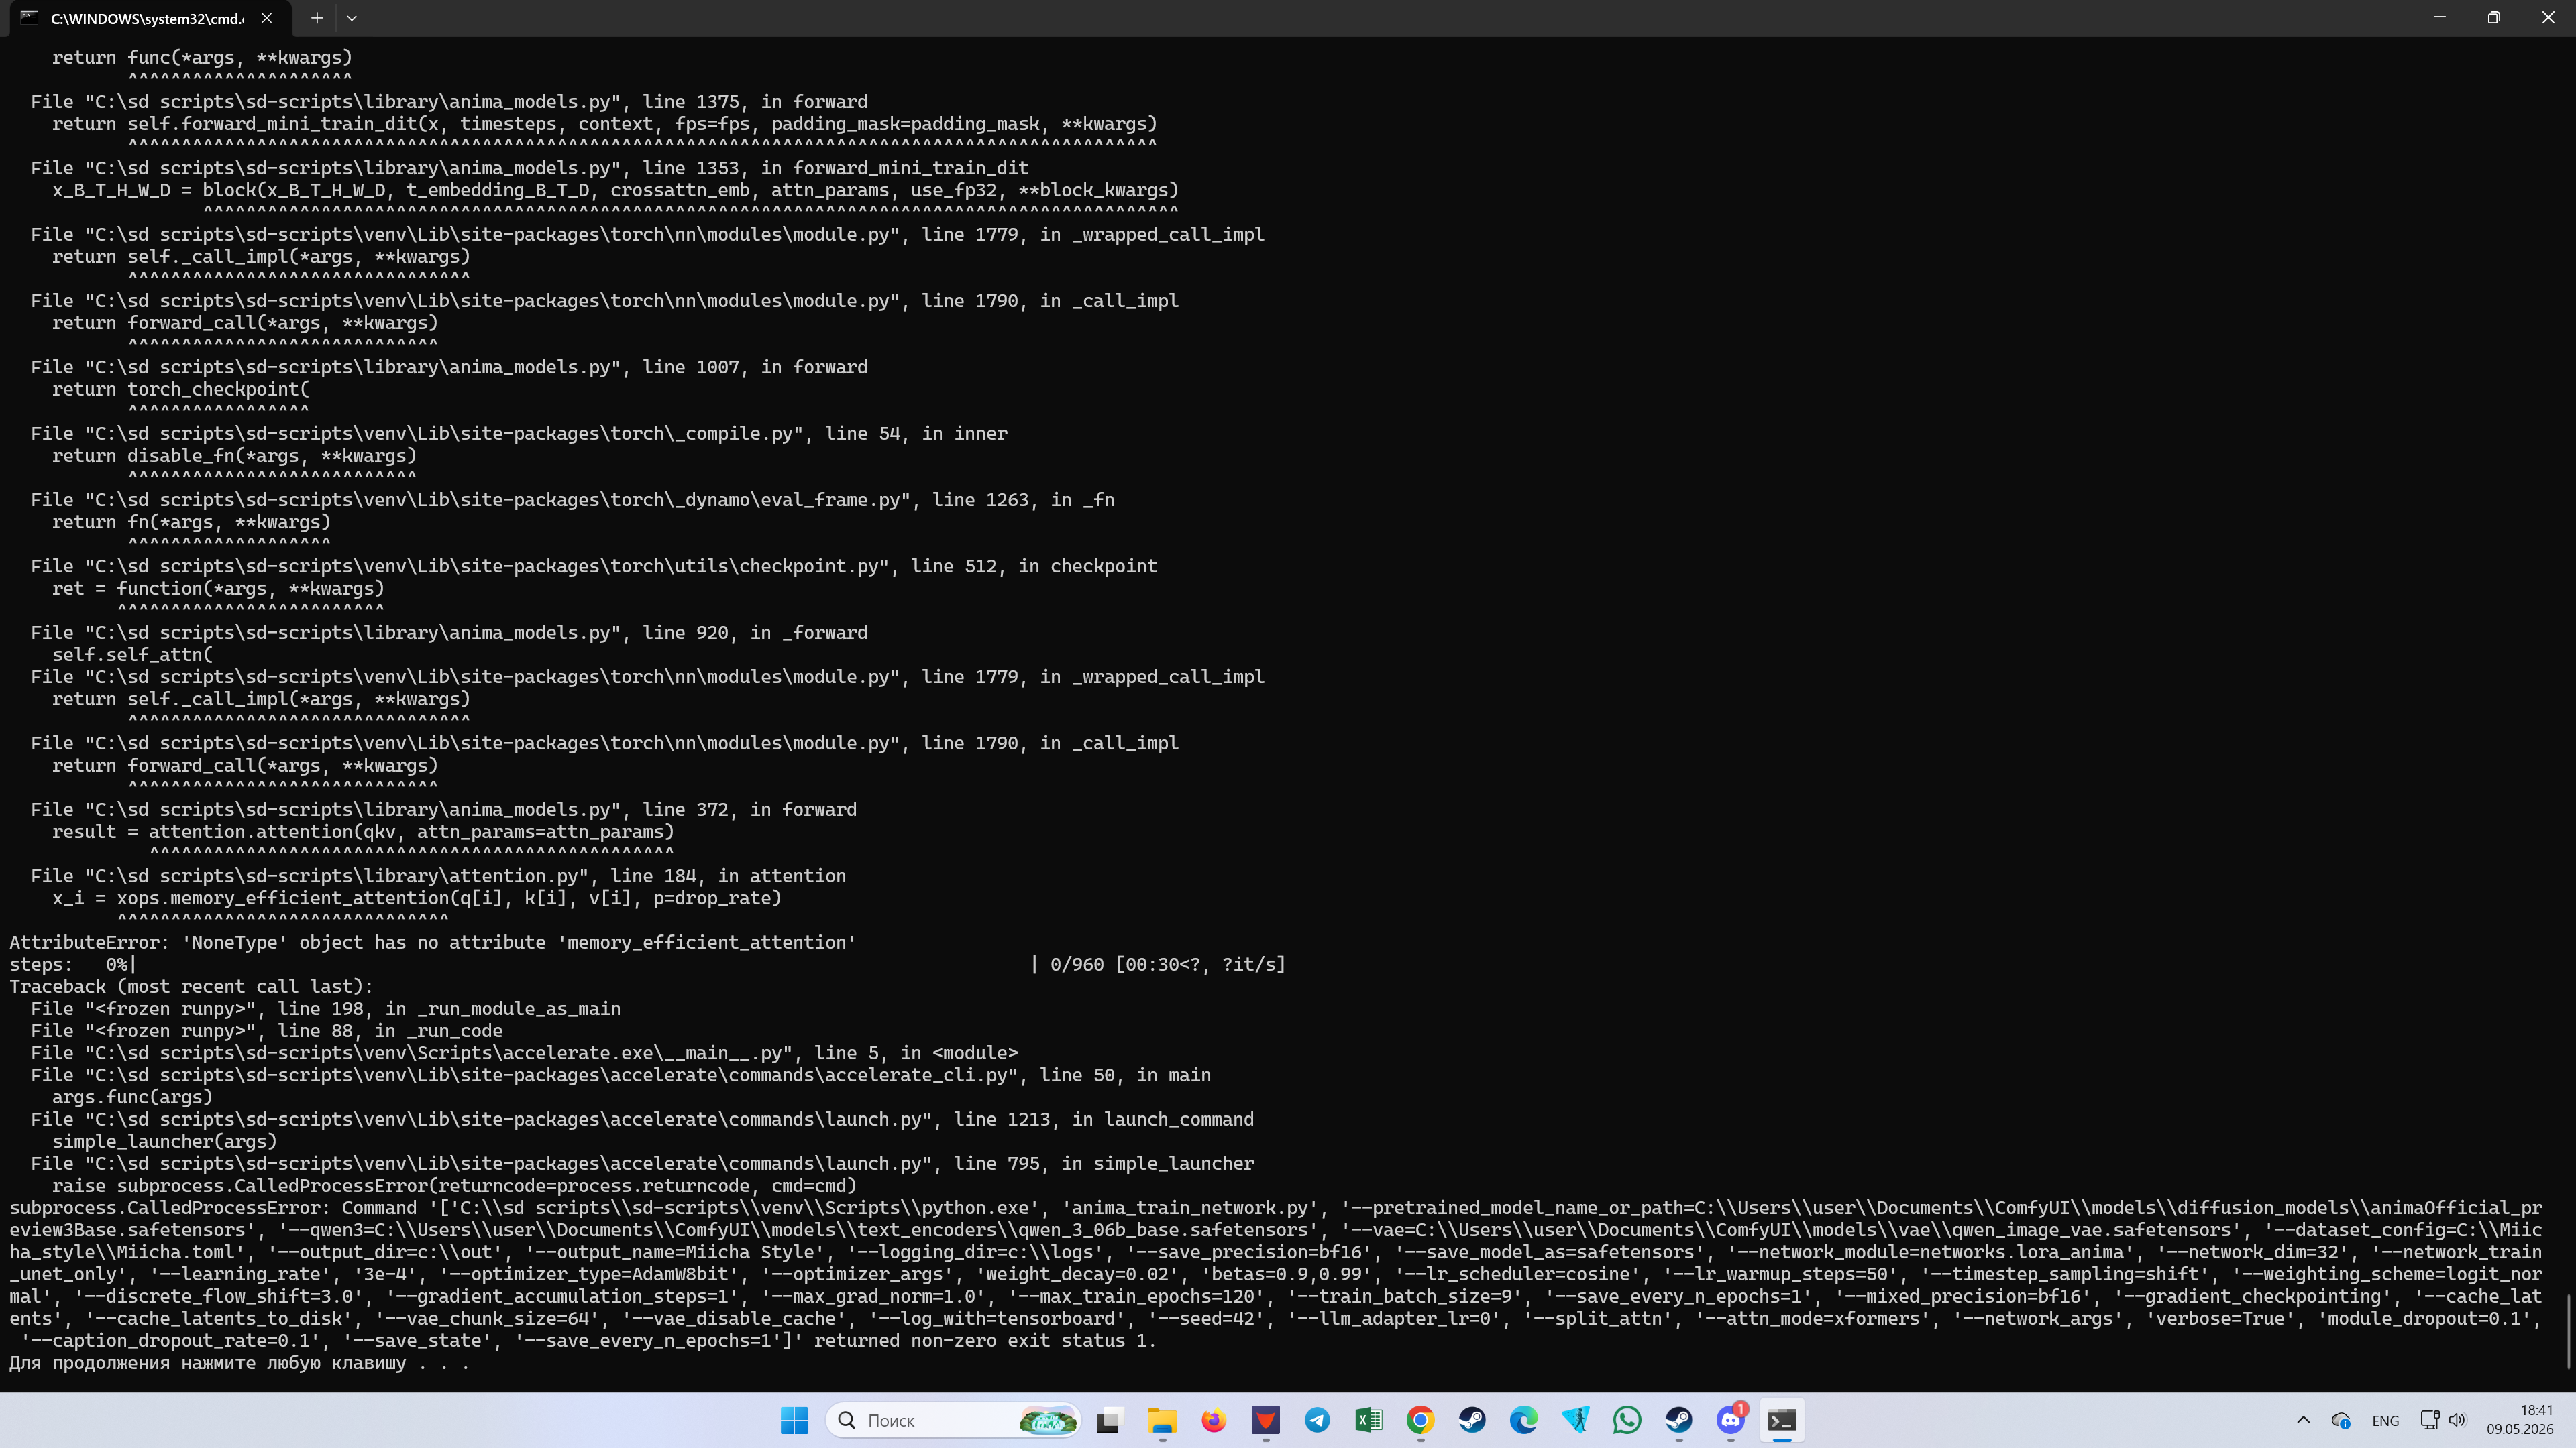Select the active Terminal taskbar icon
Image resolution: width=2576 pixels, height=1448 pixels.
point(1782,1420)
